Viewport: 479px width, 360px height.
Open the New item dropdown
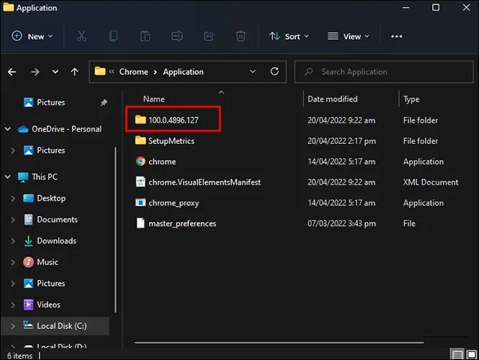click(x=32, y=36)
